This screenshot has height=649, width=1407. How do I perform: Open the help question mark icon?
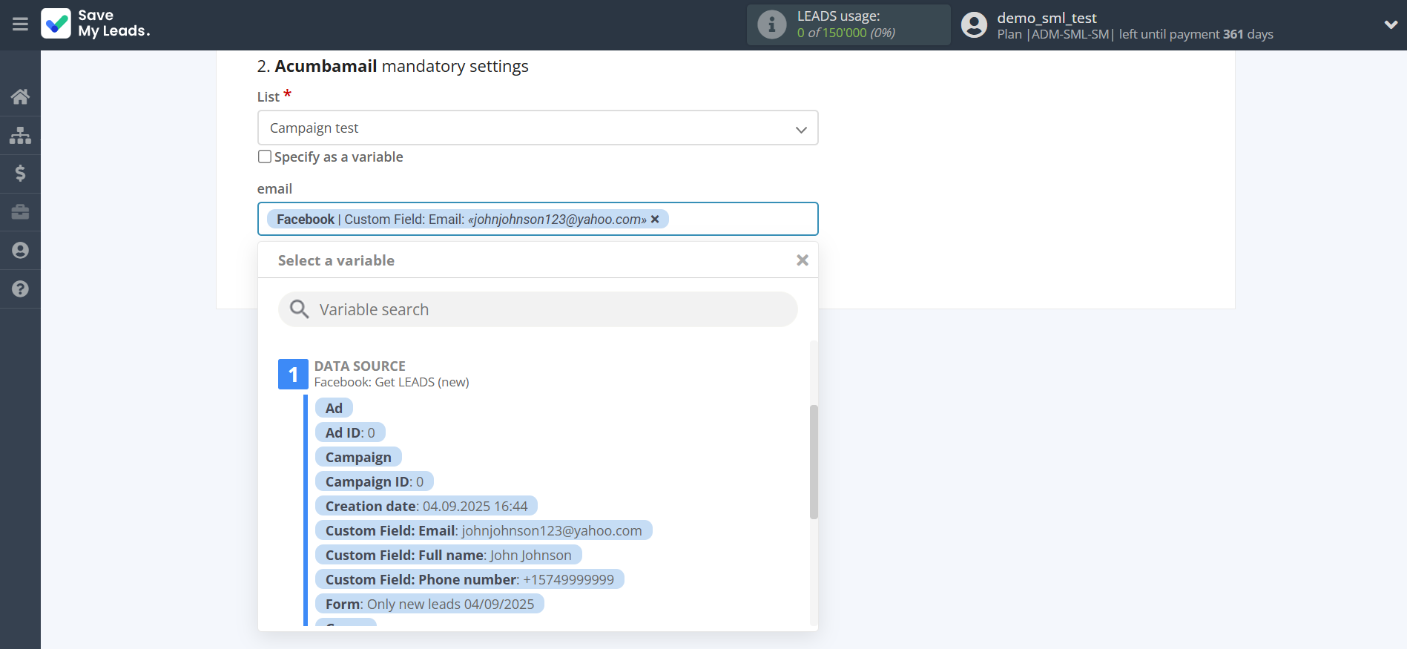[20, 289]
